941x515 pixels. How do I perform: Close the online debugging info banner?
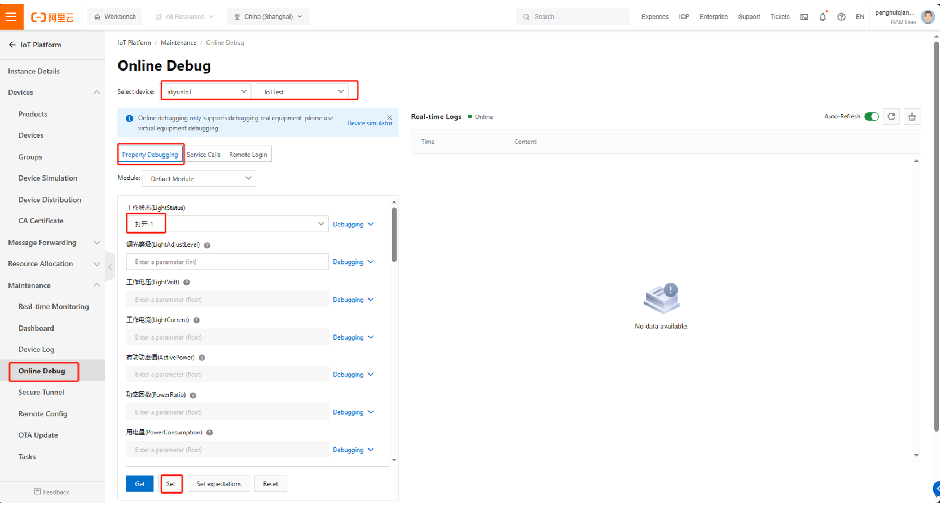389,118
